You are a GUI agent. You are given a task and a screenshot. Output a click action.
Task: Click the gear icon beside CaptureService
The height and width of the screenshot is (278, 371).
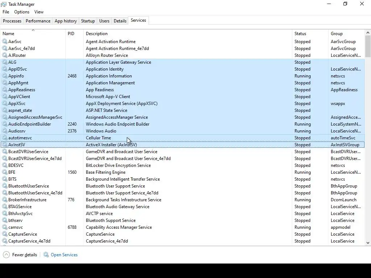point(5,234)
